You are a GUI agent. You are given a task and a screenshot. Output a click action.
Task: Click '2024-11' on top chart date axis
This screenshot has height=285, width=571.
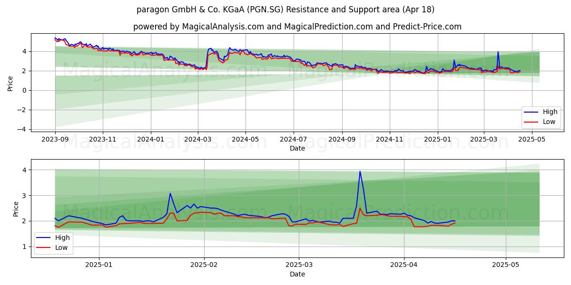click(389, 140)
